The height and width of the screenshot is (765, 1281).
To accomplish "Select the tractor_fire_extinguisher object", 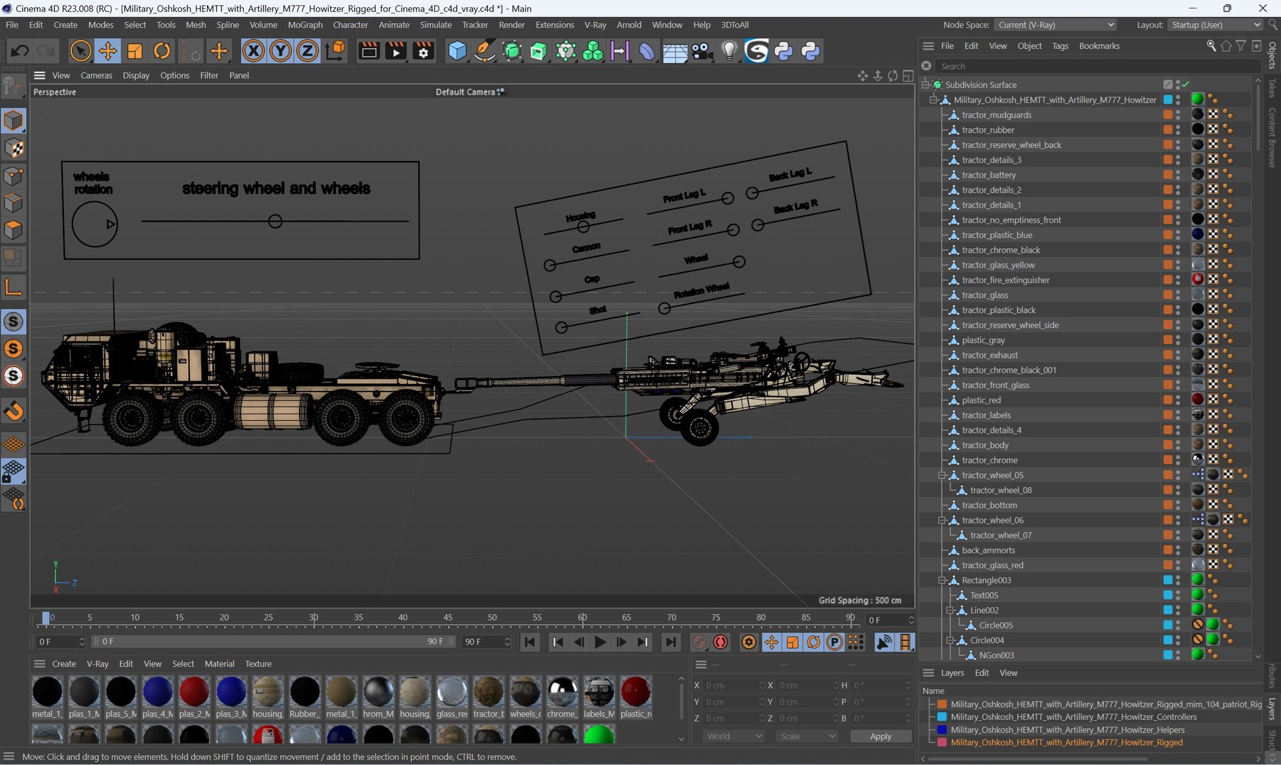I will coord(1005,280).
